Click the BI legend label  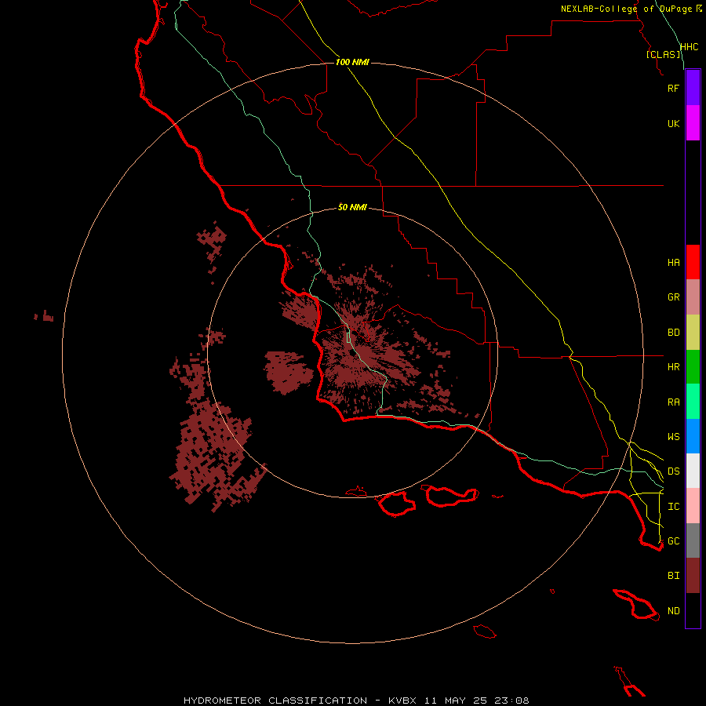pyautogui.click(x=673, y=576)
